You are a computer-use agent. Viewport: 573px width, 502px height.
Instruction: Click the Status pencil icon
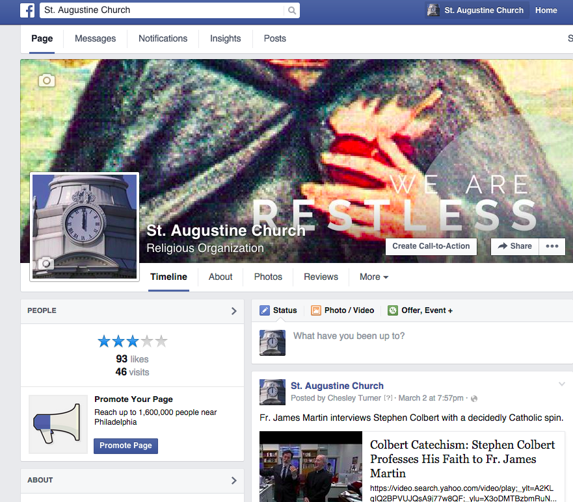pyautogui.click(x=265, y=310)
